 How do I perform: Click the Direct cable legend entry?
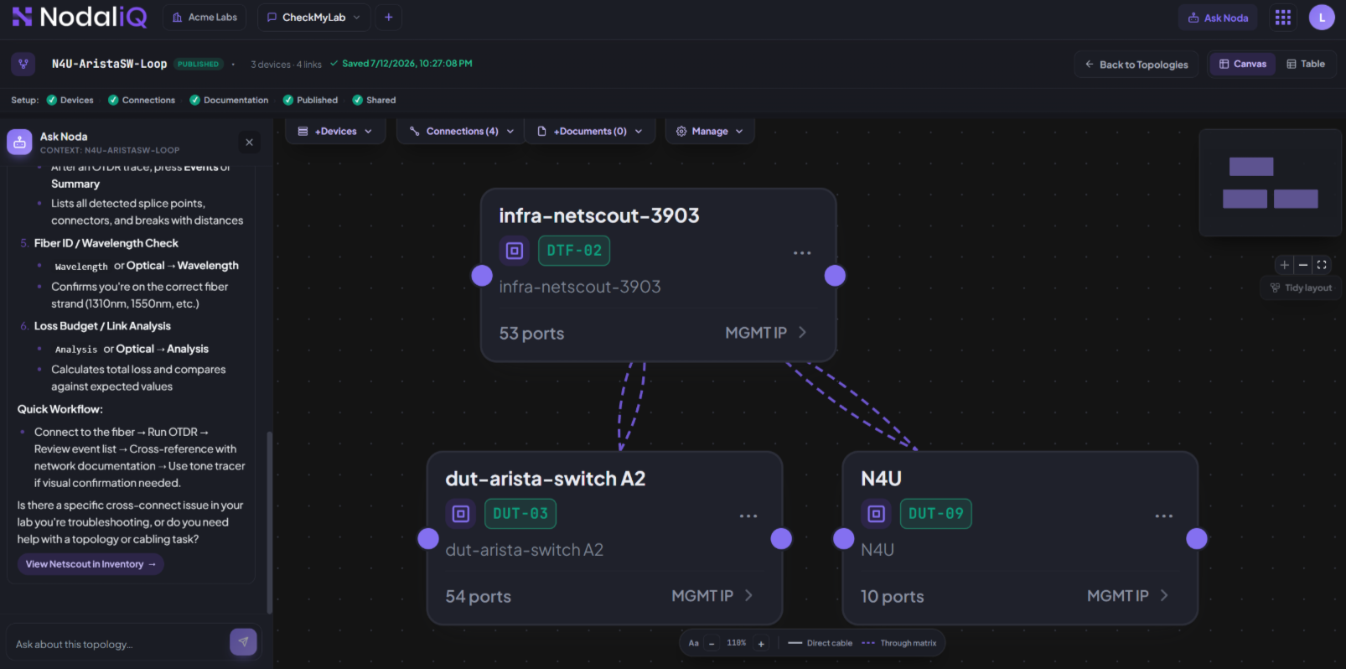tap(821, 644)
